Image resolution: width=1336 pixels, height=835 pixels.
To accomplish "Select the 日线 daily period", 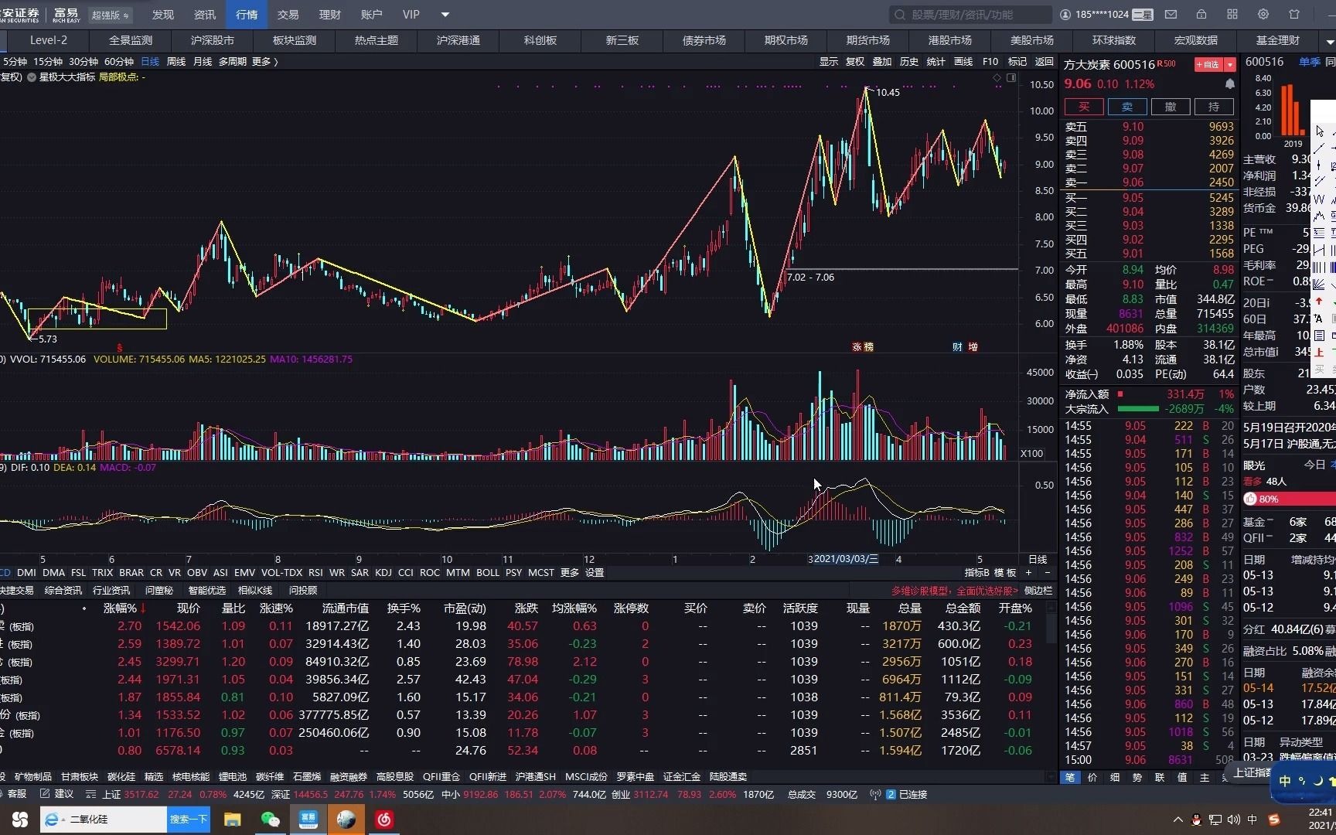I will 150,62.
